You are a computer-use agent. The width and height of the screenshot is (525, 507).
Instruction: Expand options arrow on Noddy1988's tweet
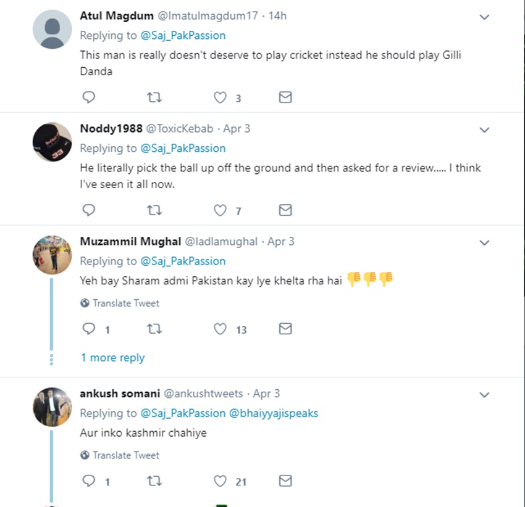tap(485, 130)
